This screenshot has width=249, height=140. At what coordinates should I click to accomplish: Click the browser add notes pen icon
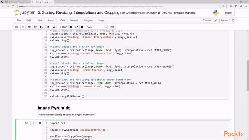click(236, 6)
